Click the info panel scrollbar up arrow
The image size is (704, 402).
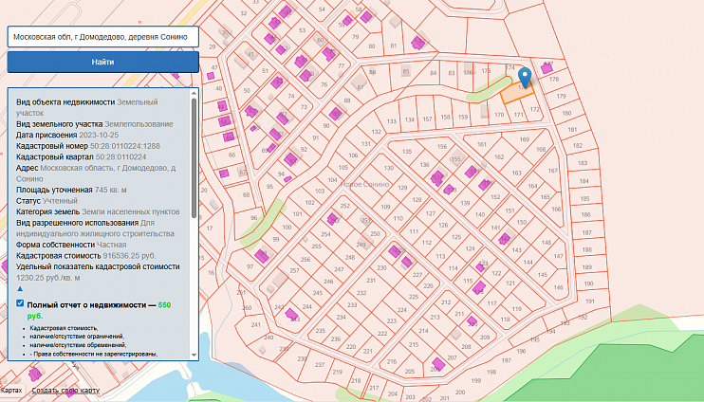pyautogui.click(x=194, y=93)
